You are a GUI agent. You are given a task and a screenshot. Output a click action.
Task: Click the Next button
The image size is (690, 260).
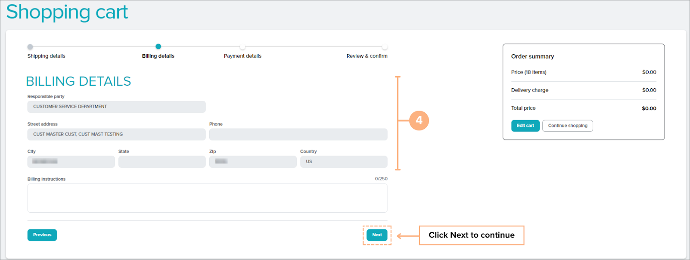click(x=377, y=235)
